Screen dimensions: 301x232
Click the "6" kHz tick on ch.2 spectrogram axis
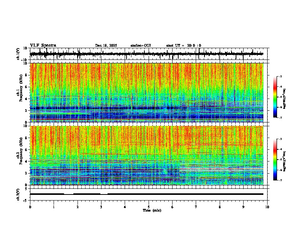[27, 149]
